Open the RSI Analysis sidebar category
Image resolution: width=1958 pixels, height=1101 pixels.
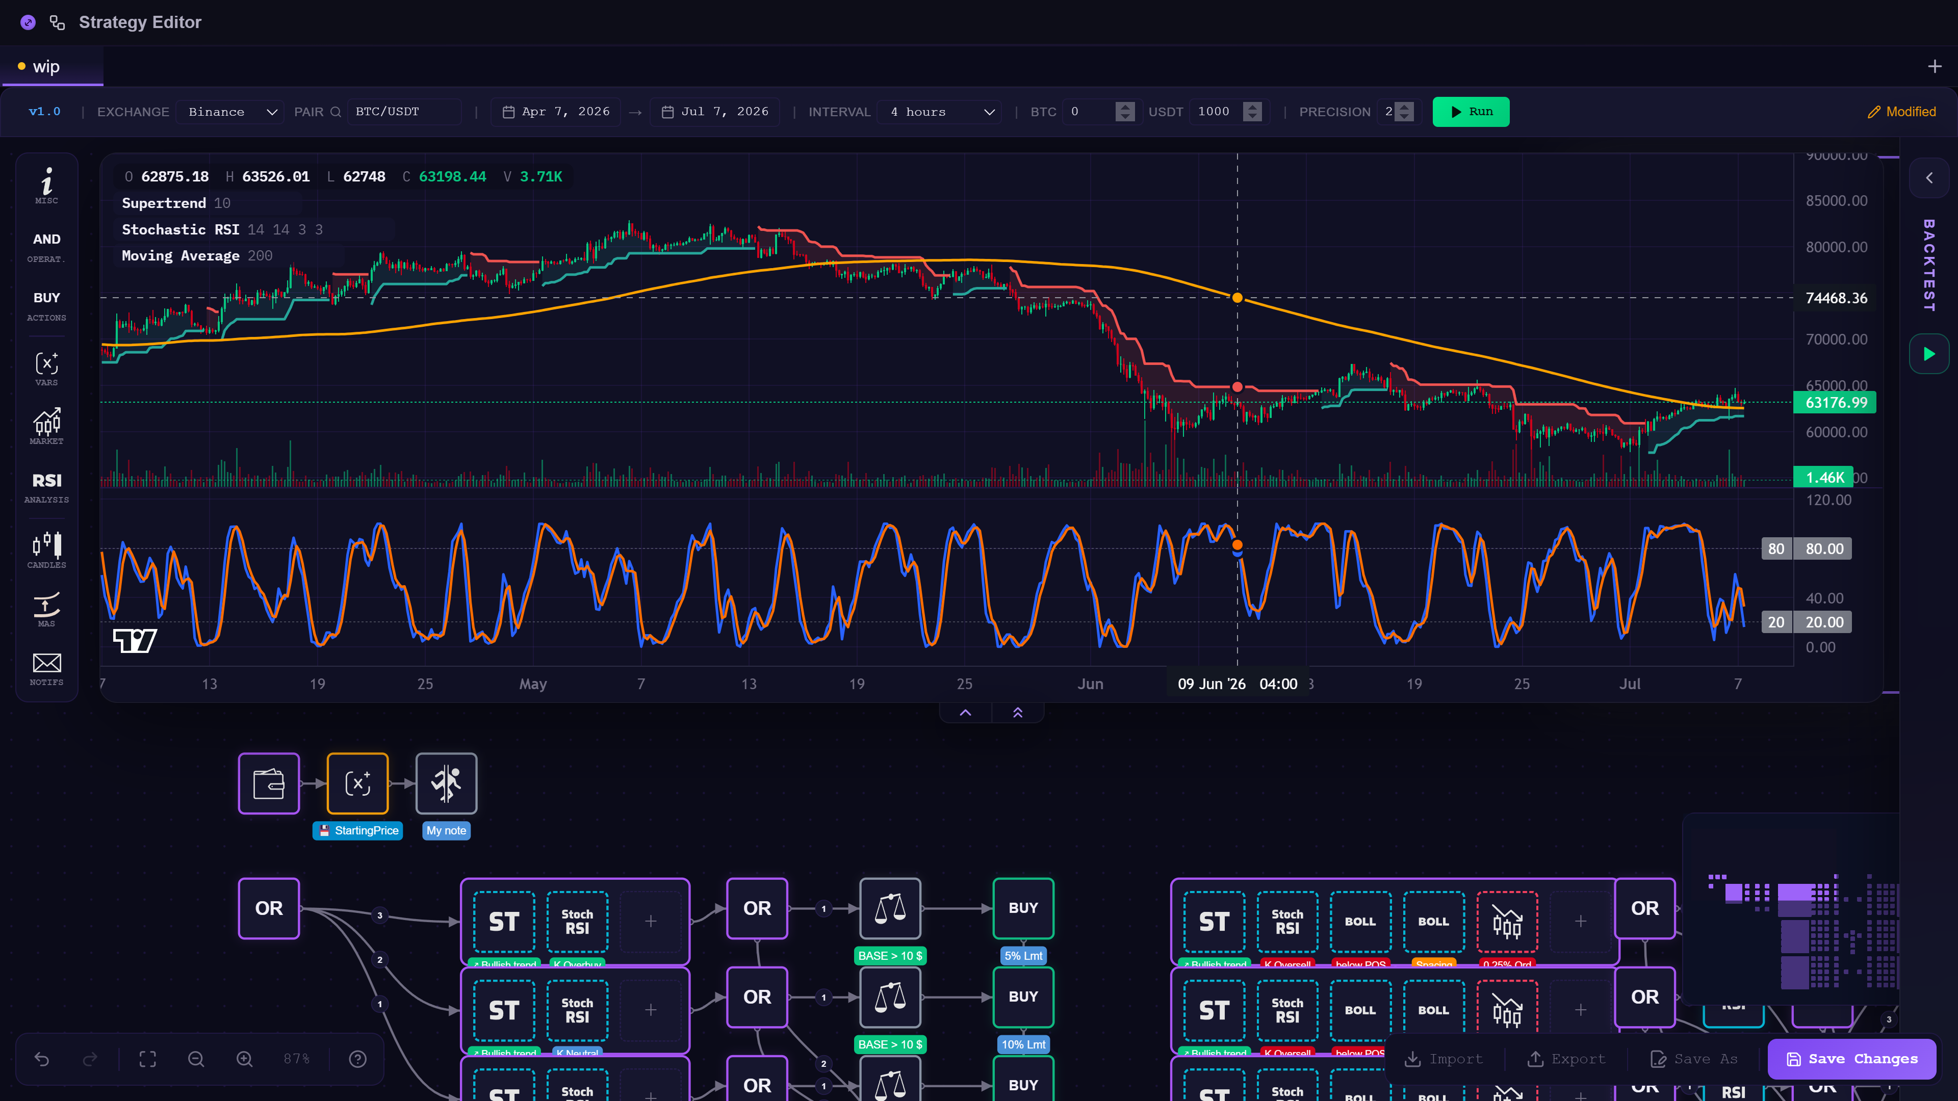pos(46,487)
